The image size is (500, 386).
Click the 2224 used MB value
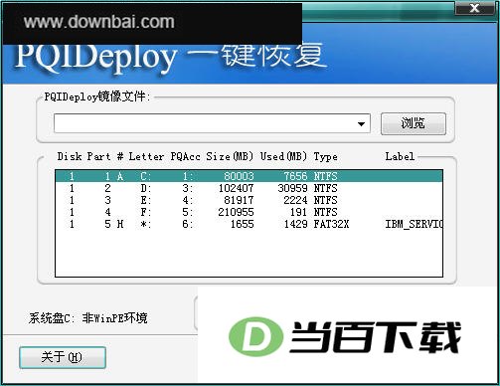tap(295, 200)
